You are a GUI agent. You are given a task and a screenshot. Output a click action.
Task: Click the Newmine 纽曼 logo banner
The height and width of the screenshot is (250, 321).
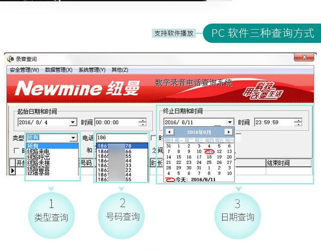coord(77,88)
